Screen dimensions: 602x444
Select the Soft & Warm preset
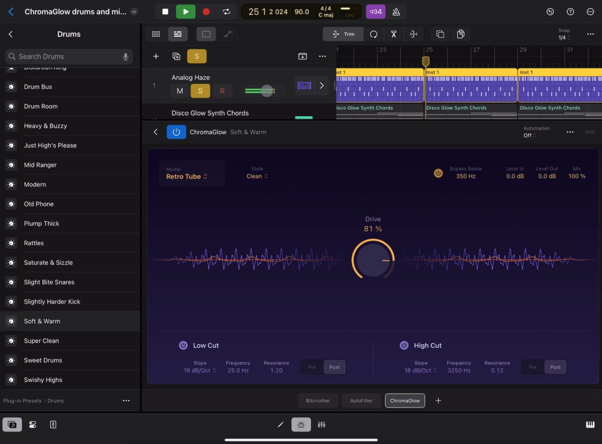click(70, 321)
